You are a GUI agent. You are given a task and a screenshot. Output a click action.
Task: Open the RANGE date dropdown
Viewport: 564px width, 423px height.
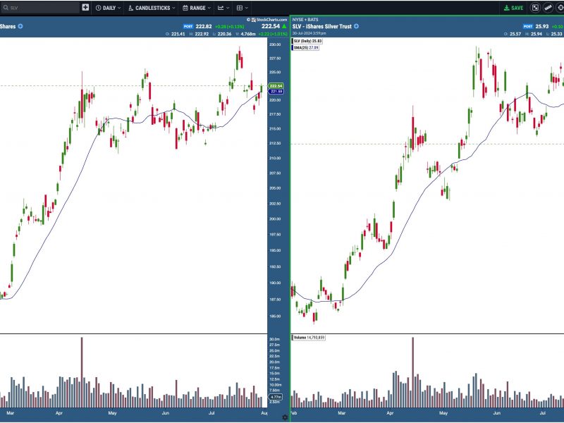tap(197, 8)
